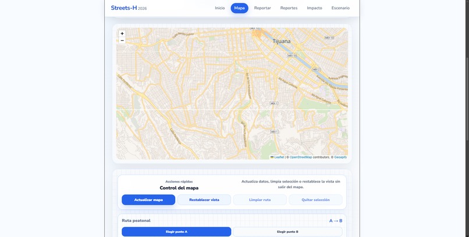Click the Ruta peatonal heading
Image resolution: width=469 pixels, height=237 pixels.
pyautogui.click(x=136, y=221)
